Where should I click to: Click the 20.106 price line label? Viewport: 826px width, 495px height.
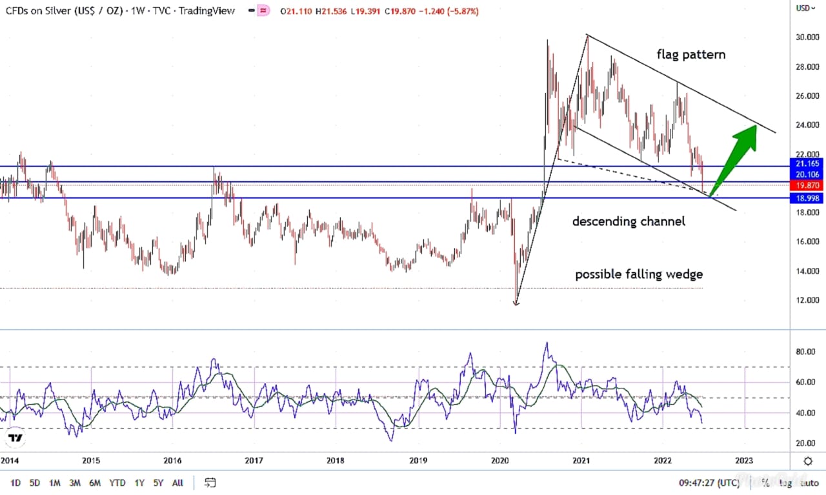(806, 175)
